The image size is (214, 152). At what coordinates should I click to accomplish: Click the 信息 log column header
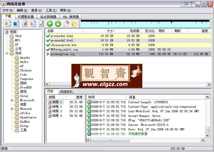(x=166, y=97)
